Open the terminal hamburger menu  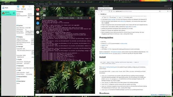81,18
